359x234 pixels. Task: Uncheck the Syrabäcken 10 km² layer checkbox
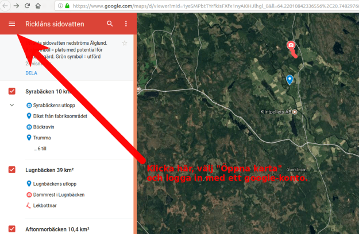pos(12,92)
